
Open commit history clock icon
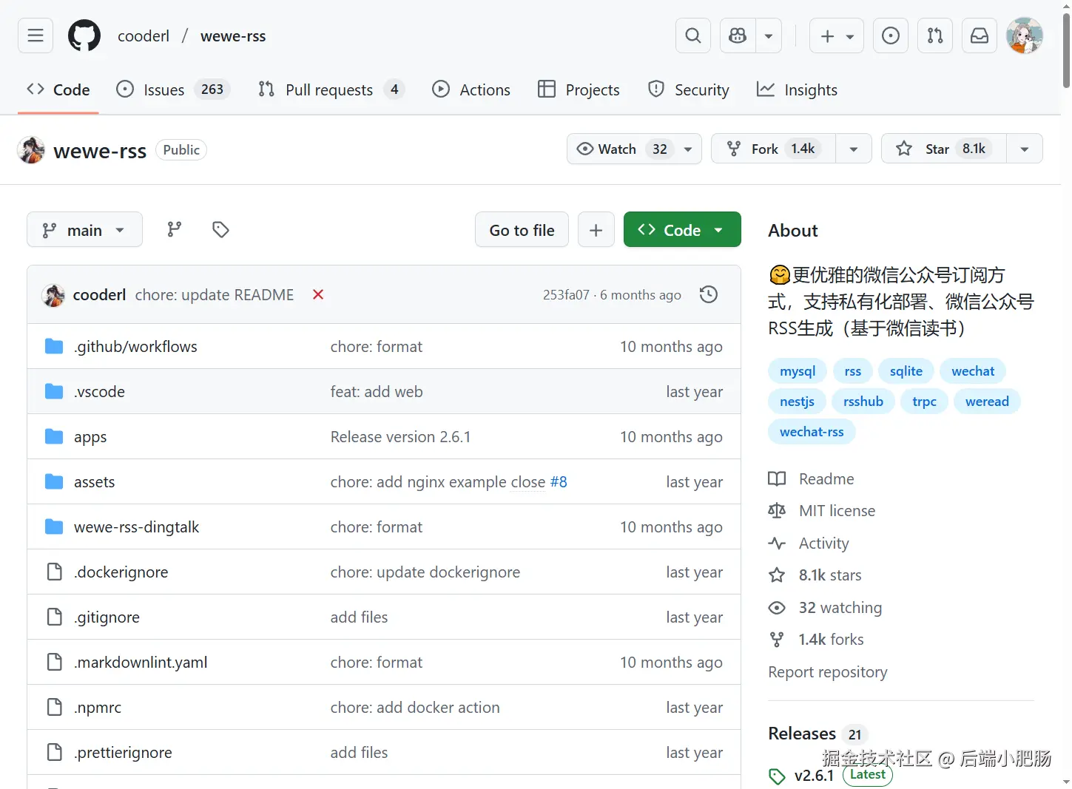[x=709, y=294]
